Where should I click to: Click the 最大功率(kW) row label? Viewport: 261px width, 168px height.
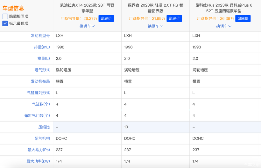pos(38,161)
